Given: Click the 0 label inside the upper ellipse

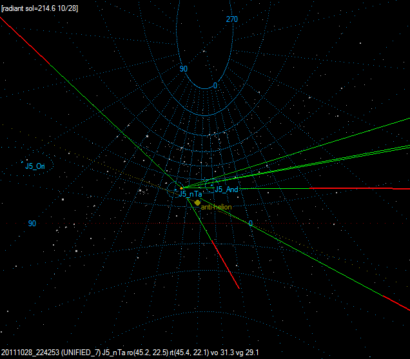Looking at the screenshot, I should pos(215,86).
